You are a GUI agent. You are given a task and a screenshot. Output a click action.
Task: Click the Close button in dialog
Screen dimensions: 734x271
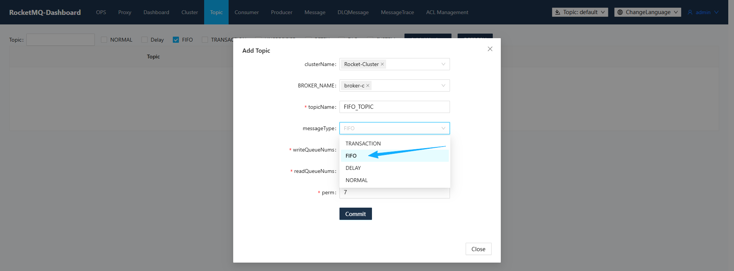(478, 249)
